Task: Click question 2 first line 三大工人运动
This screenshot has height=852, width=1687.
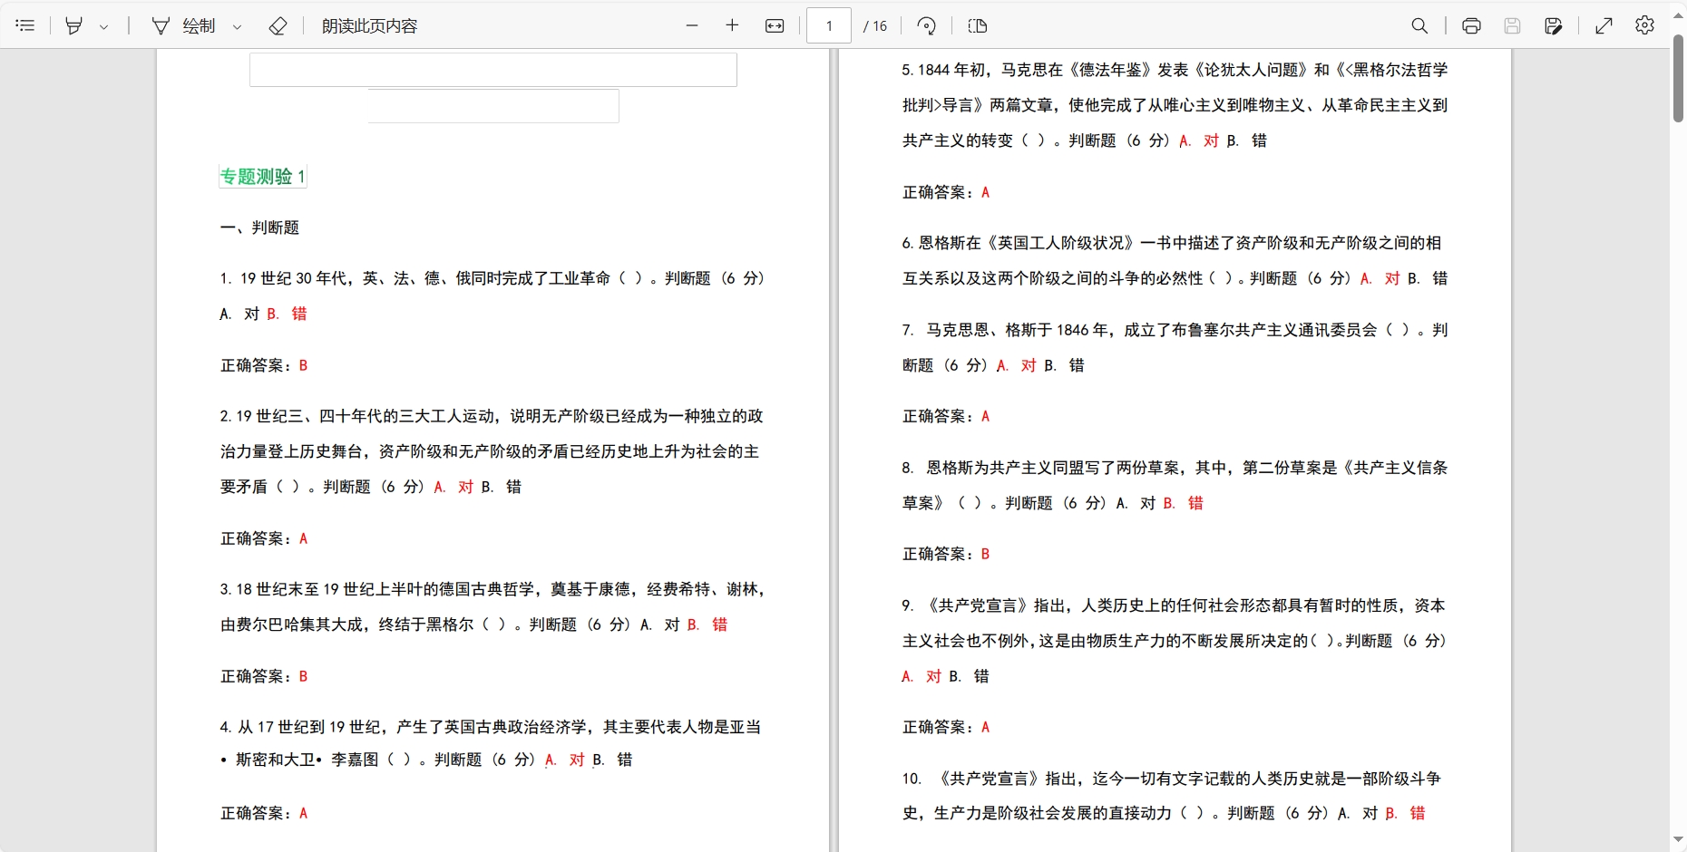Action: (x=492, y=416)
